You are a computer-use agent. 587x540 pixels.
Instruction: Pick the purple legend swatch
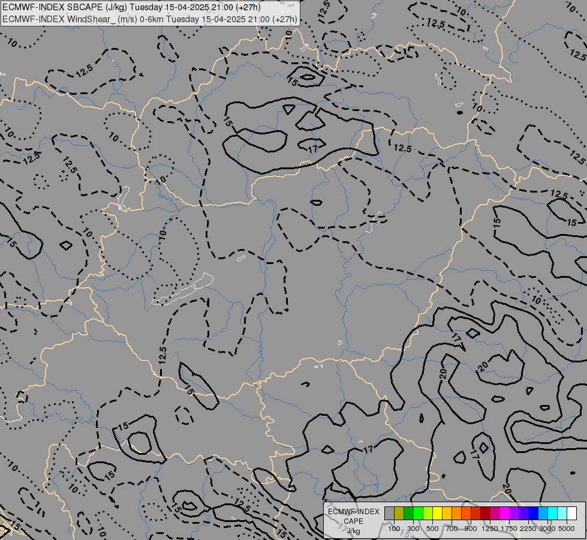pyautogui.click(x=514, y=513)
